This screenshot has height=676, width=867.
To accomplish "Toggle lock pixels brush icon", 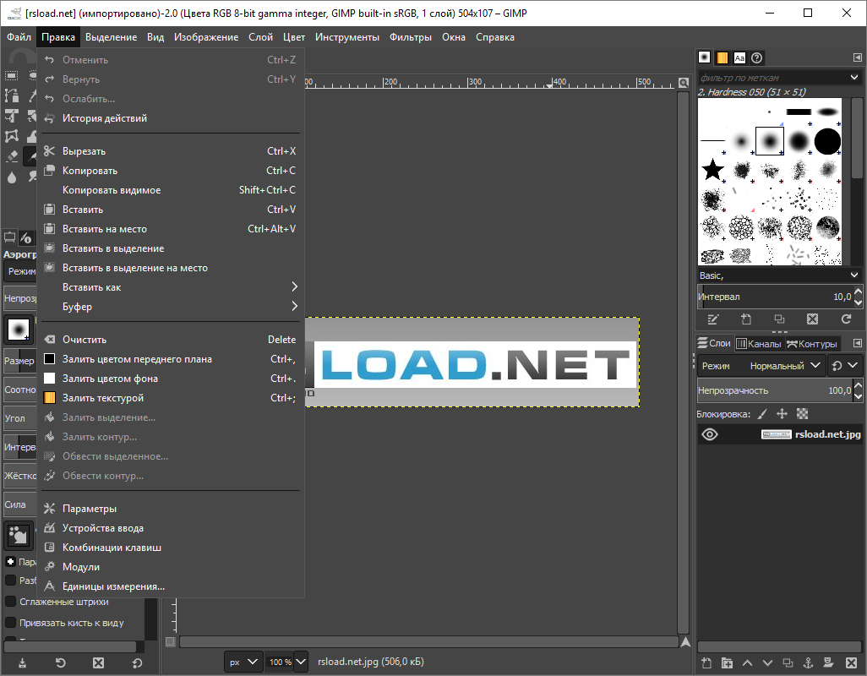I will tap(762, 413).
